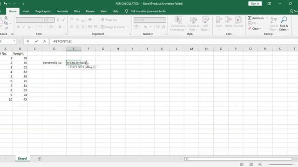The width and height of the screenshot is (298, 167).
Task: Click the Accounting Number Format icon
Action: pos(136,27)
